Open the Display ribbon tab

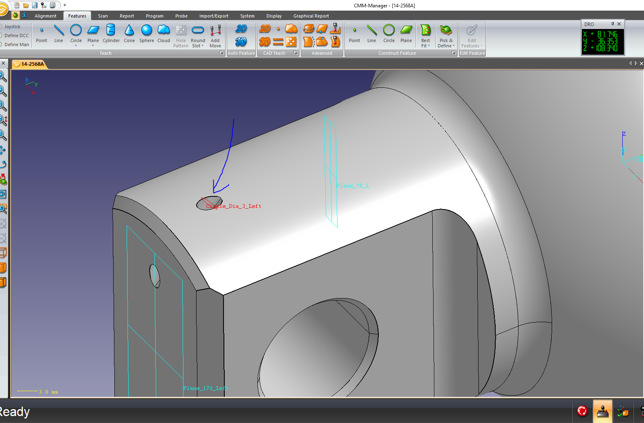(274, 16)
